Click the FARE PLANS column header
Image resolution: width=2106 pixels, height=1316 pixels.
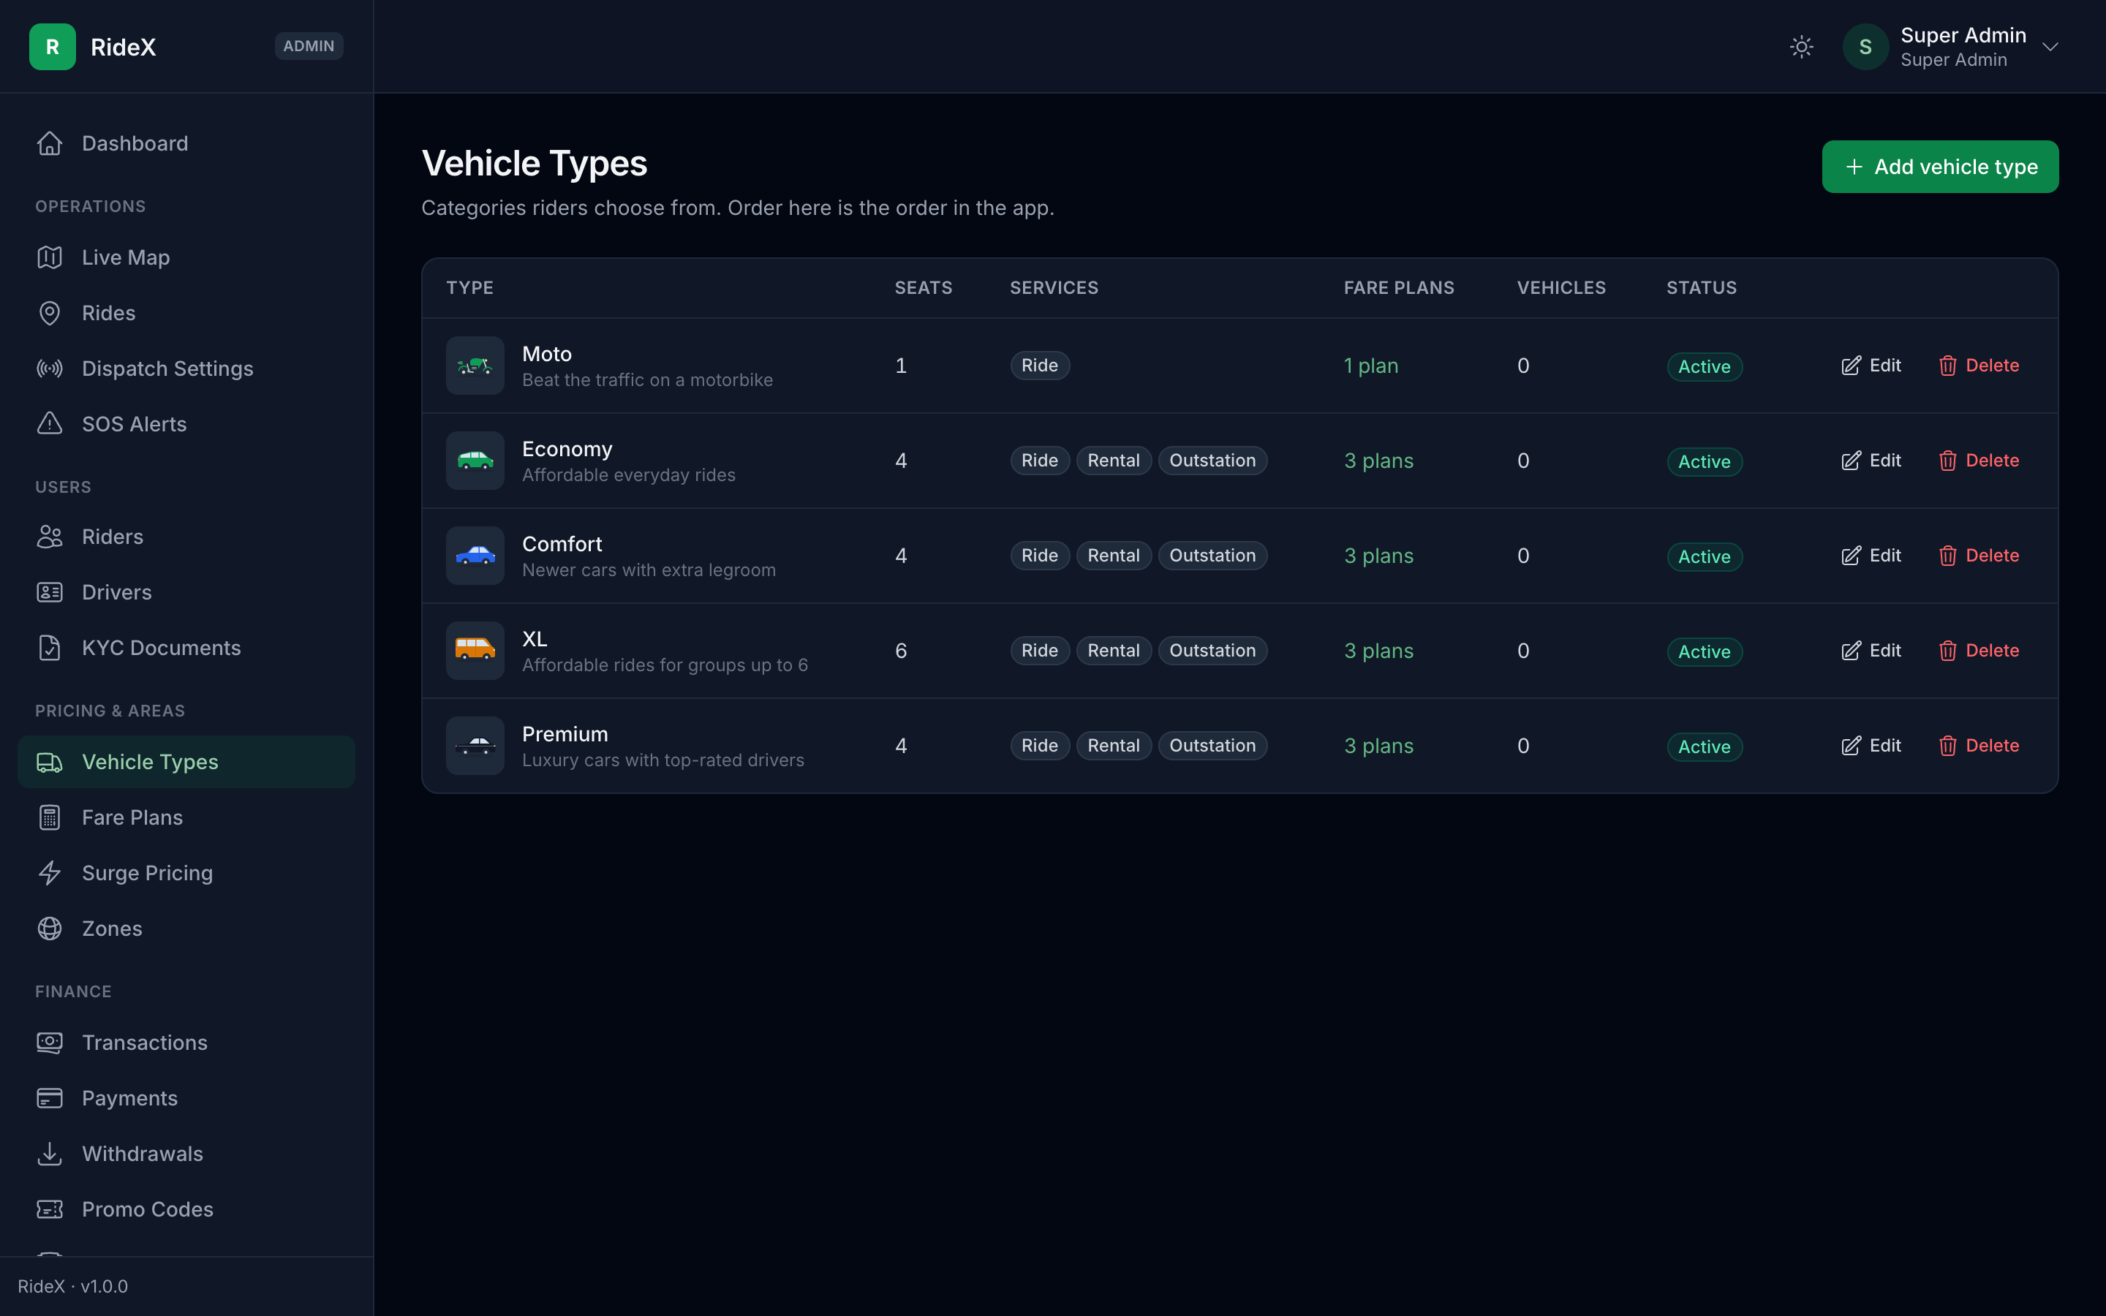pos(1398,288)
